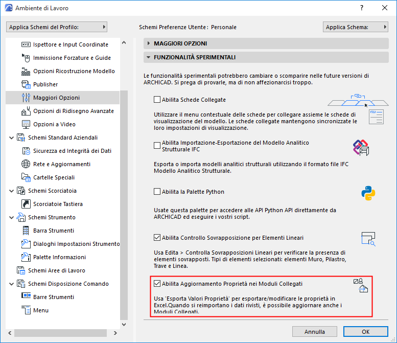This screenshot has height=343, width=397.
Task: Click the Sicurezza ed Integrità dei Dati icon
Action: tap(26, 151)
